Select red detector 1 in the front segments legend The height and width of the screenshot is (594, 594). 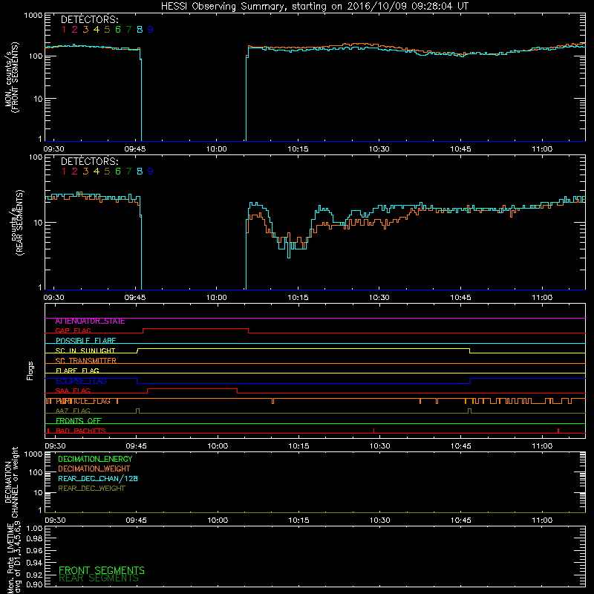(64, 30)
